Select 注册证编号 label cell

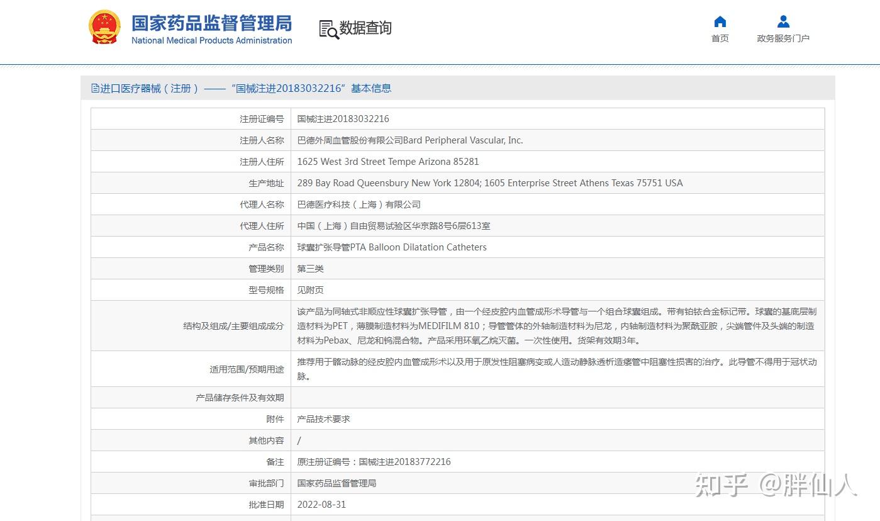191,119
